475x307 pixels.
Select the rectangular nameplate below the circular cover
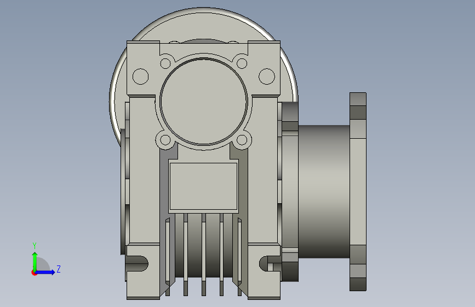[203, 186]
